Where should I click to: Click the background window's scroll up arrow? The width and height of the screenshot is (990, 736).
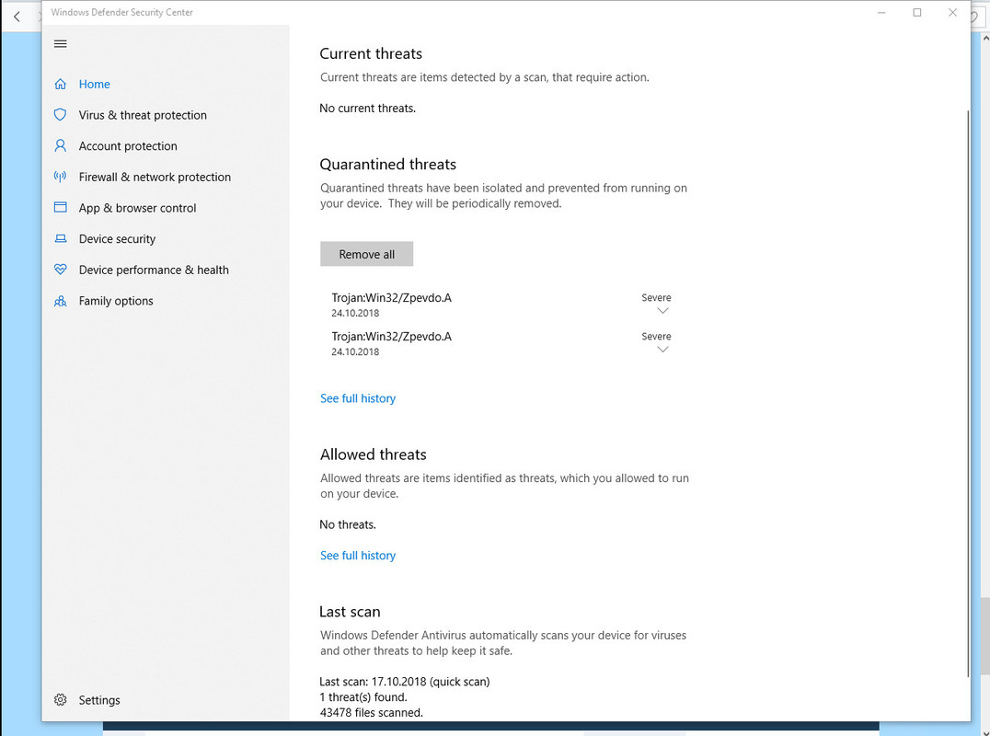coord(985,39)
